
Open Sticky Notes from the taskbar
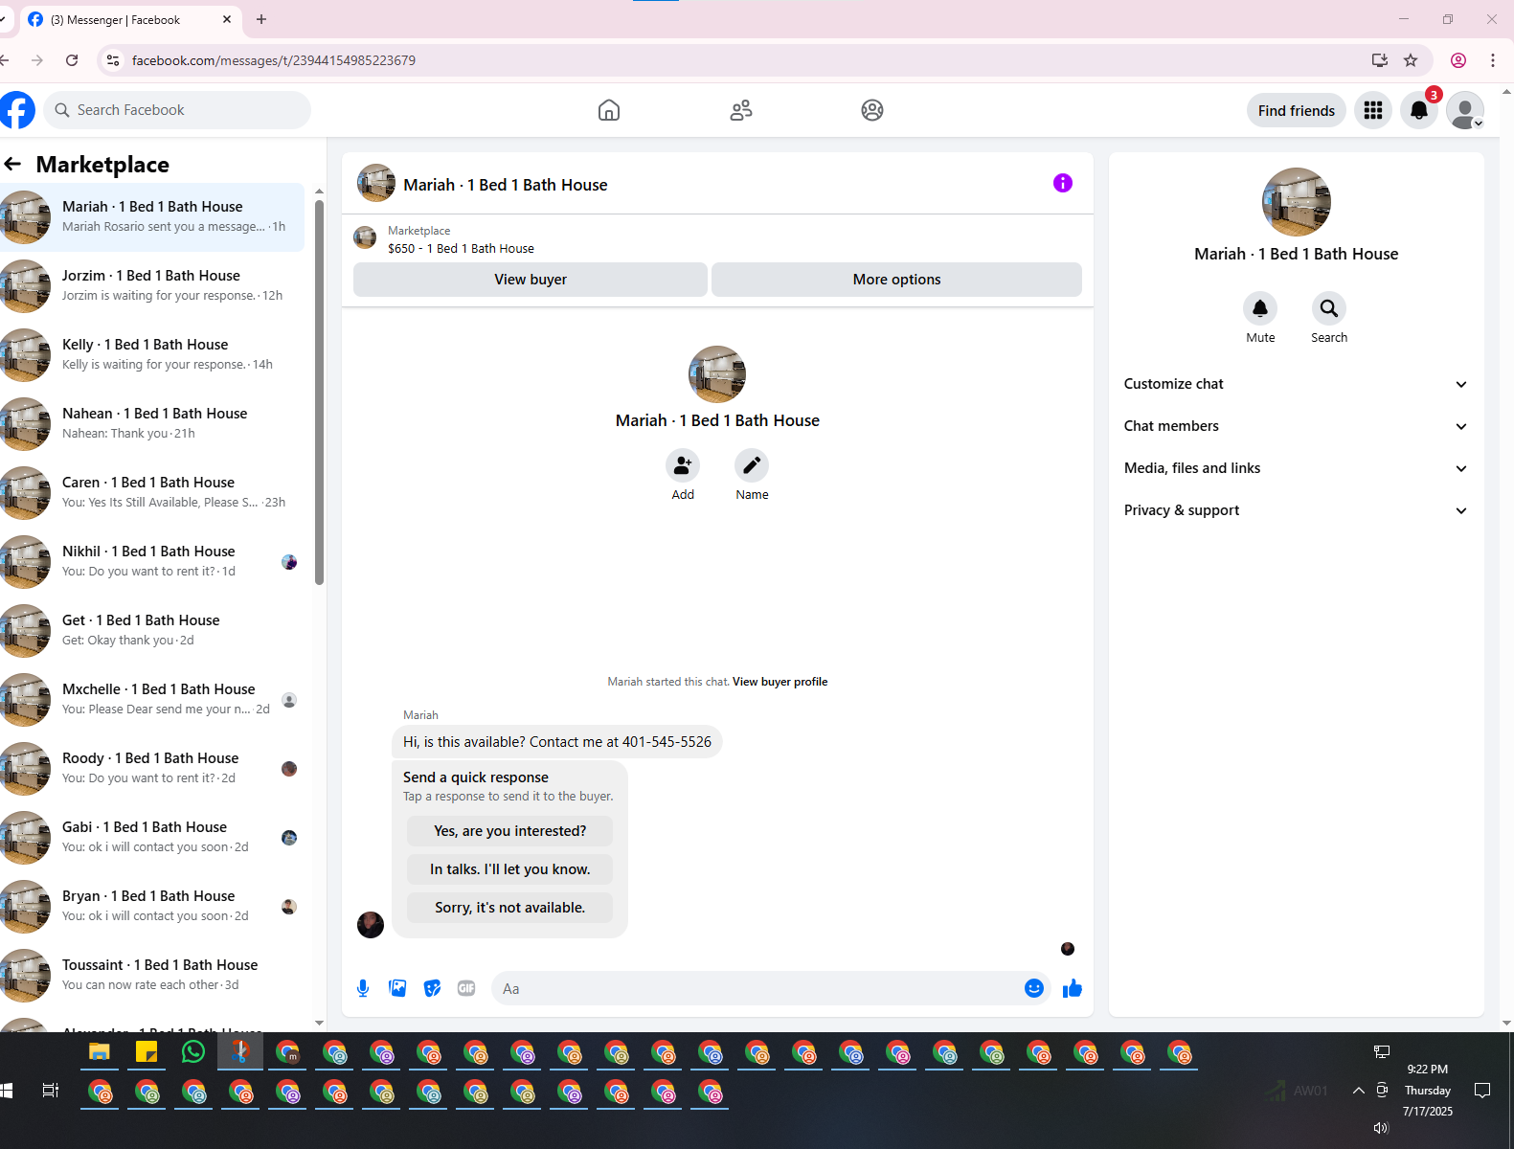[147, 1052]
